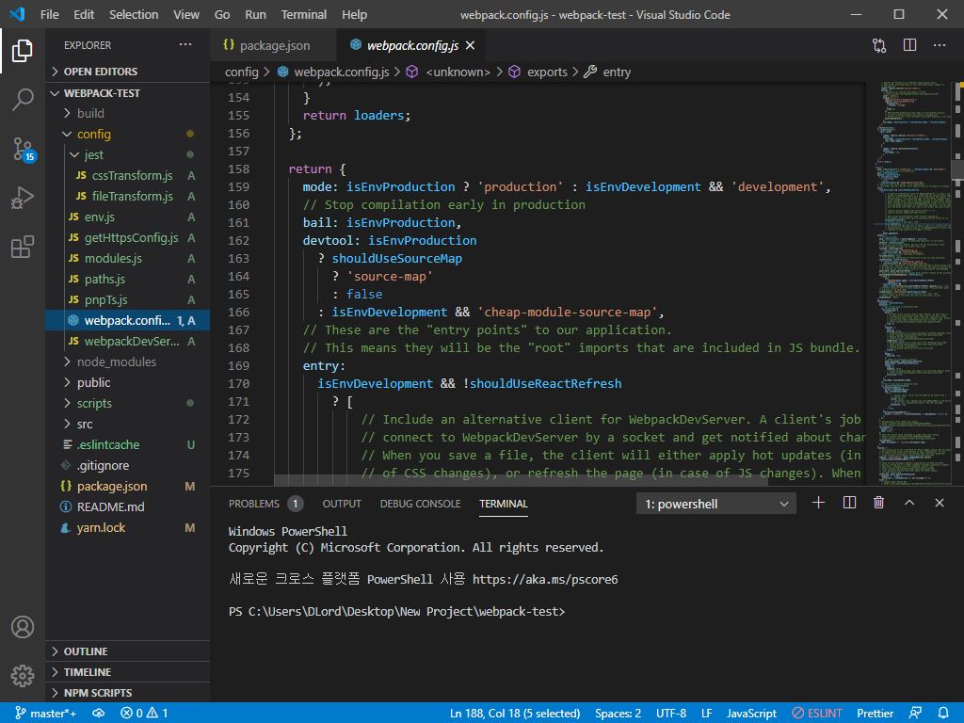The width and height of the screenshot is (964, 723).
Task: Open the Selection menu
Action: (134, 14)
